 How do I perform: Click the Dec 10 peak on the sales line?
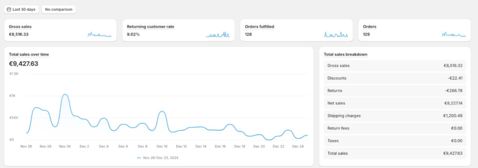(x=162, y=111)
